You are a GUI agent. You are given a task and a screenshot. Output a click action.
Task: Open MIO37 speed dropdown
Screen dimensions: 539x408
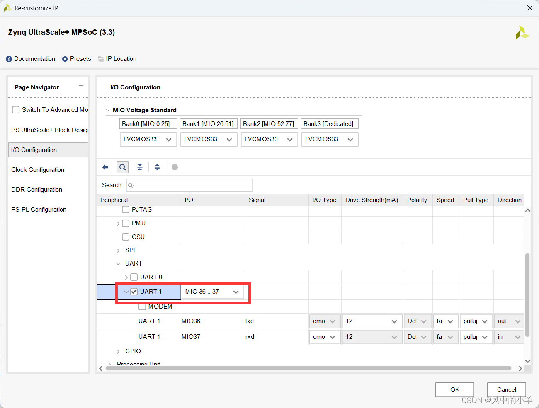(446, 337)
